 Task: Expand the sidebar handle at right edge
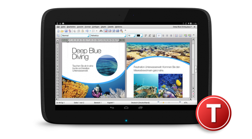tap(196, 69)
